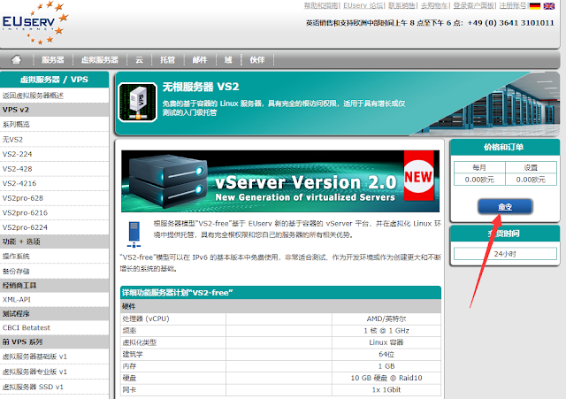Select CBCI Betatest sidebar entry
Image resolution: width=566 pixels, height=399 pixels.
pos(27,328)
